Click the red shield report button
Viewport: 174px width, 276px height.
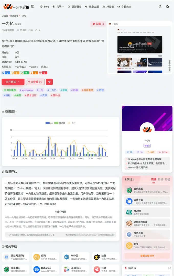(49, 82)
